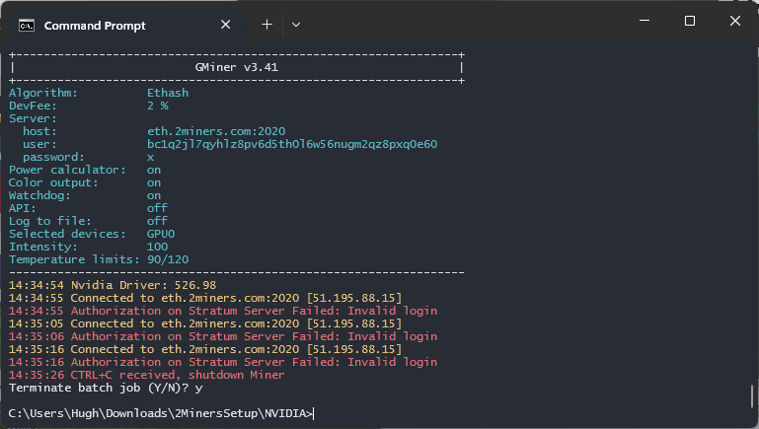Click the API off value
Image resolution: width=759 pixels, height=429 pixels.
157,208
